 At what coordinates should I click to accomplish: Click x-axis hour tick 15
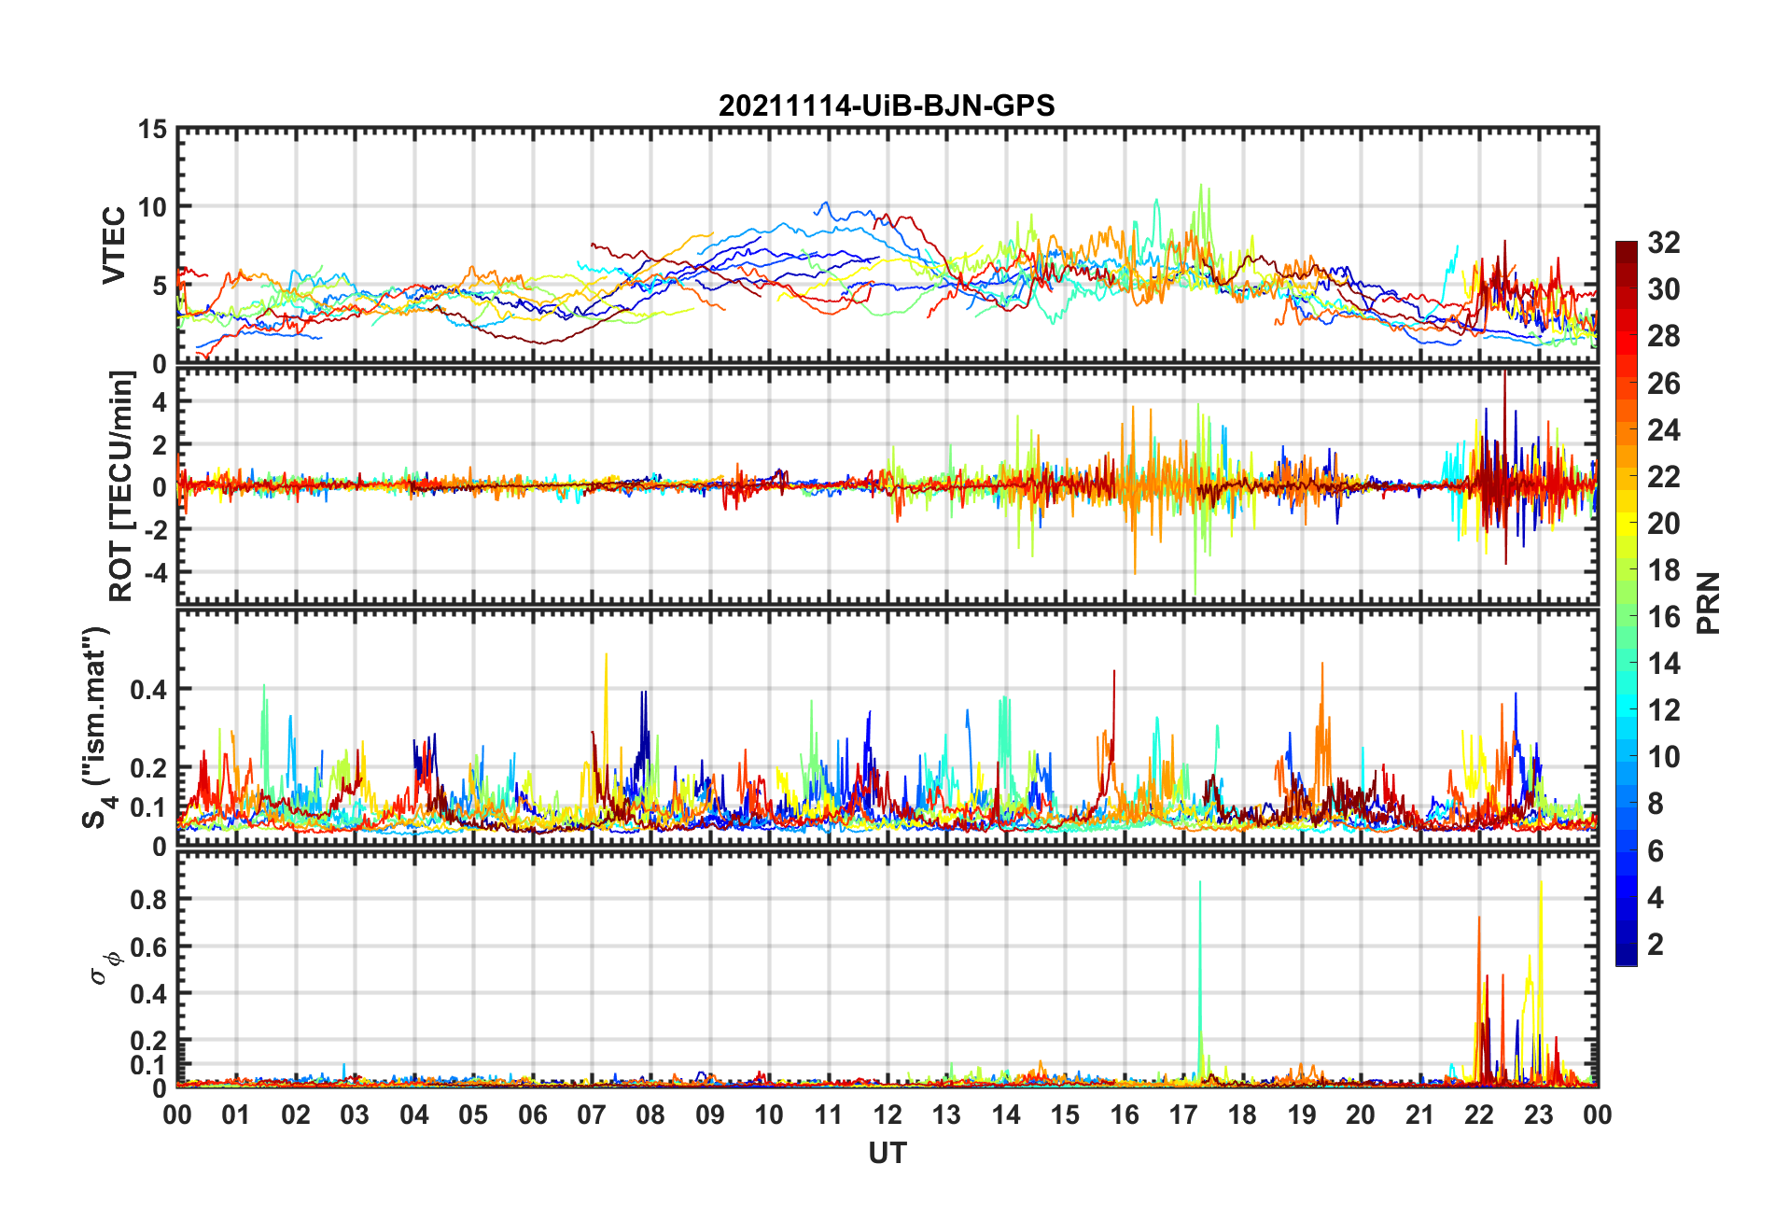(1065, 1115)
